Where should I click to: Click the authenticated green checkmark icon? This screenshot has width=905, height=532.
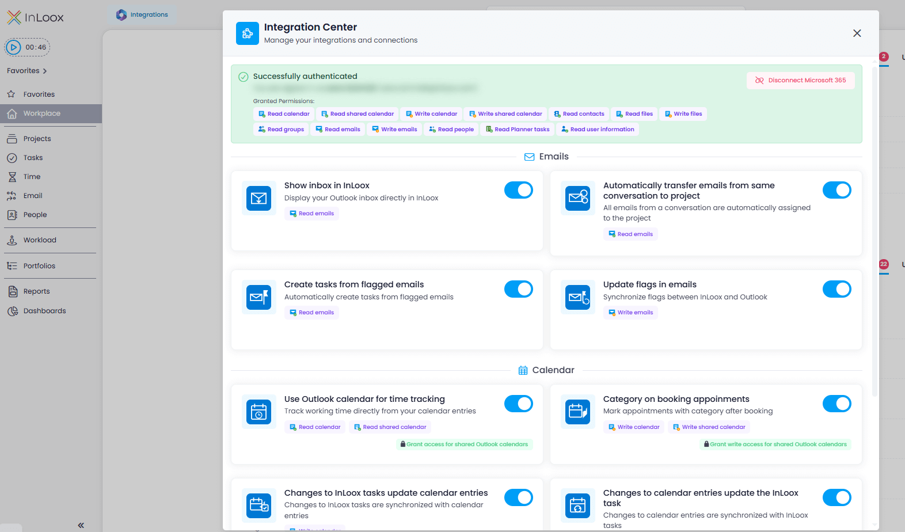[x=244, y=77]
